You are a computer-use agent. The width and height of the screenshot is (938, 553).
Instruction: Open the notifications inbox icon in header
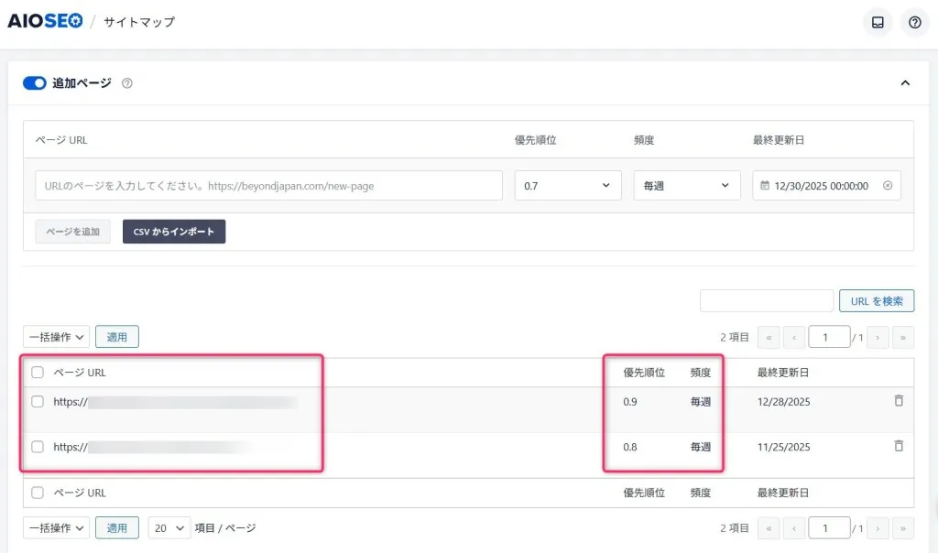[x=878, y=23]
